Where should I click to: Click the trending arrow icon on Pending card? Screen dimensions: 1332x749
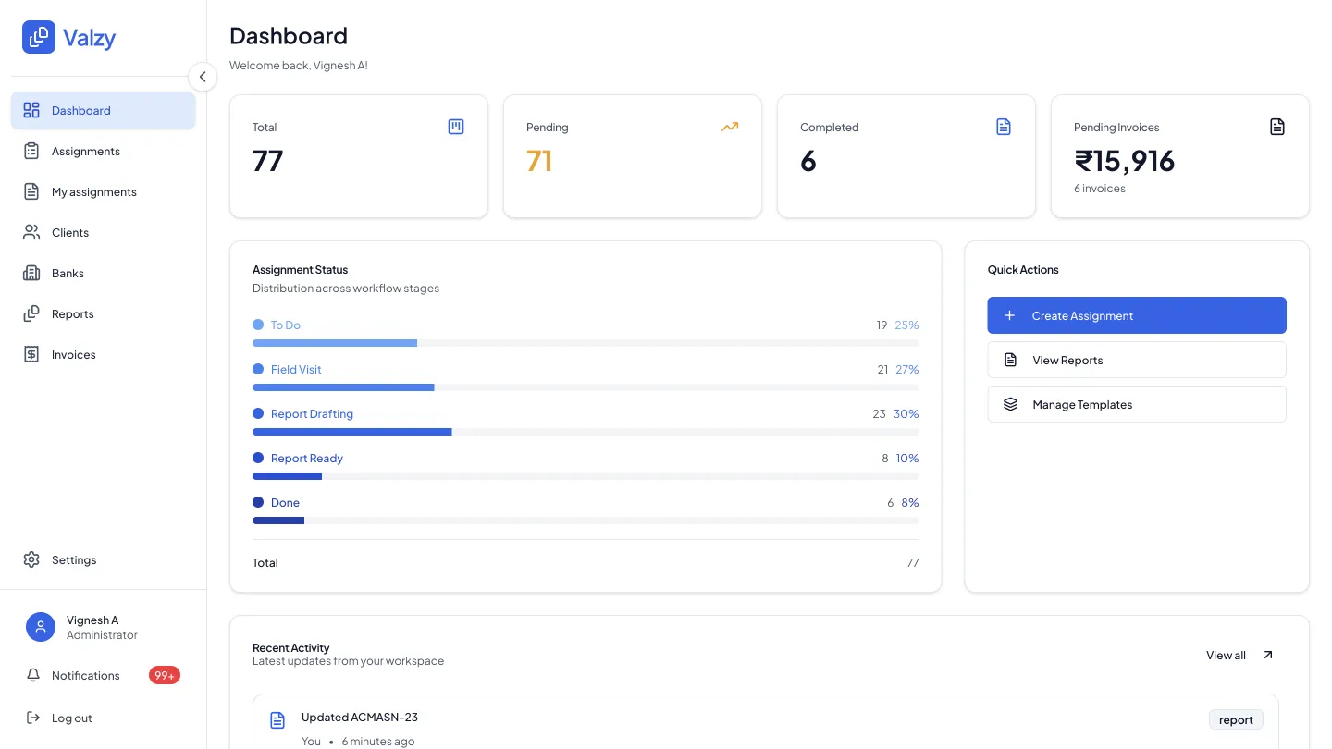(x=730, y=127)
